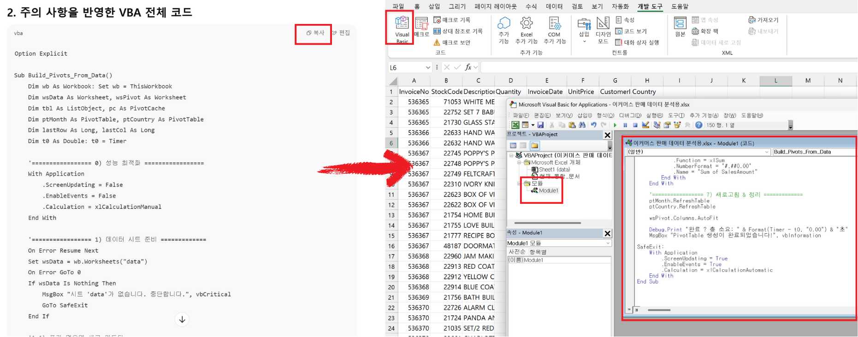
Task: Open COM 추가 기능 dialog
Action: (554, 30)
